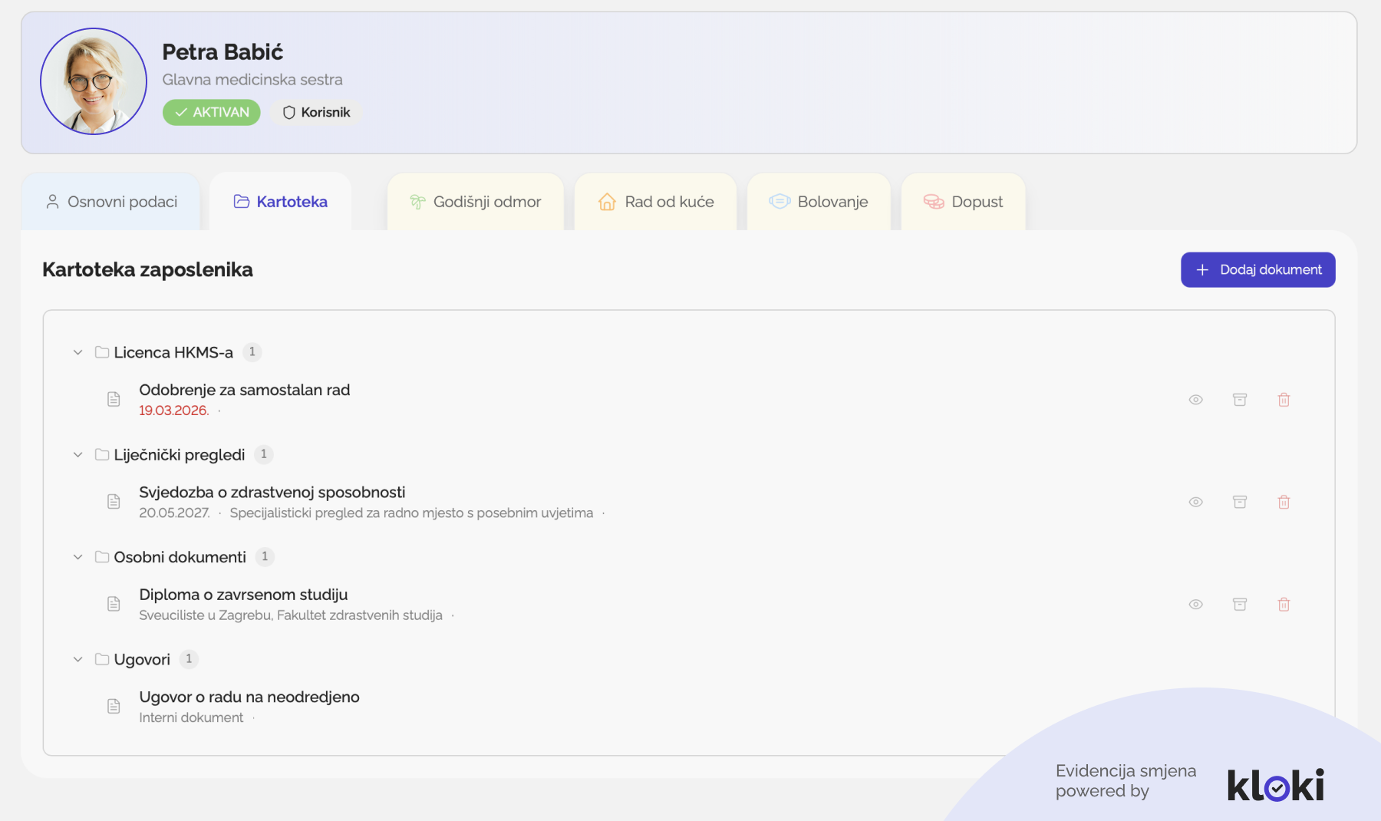The width and height of the screenshot is (1381, 821).
Task: Open the Bolovanje tab
Action: click(x=819, y=202)
